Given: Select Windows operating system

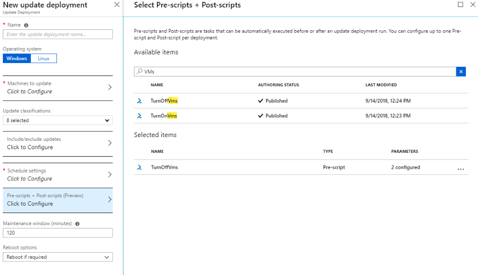Looking at the screenshot, I should pyautogui.click(x=17, y=58).
